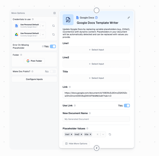Viewport: 159px width, 156px height.
Task: Select input for Title
Action: [96, 78]
